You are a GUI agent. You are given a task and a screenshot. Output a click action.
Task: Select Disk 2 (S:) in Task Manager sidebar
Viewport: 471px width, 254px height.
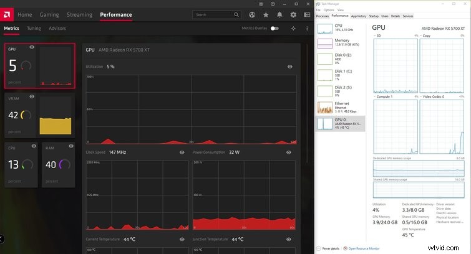coord(341,91)
